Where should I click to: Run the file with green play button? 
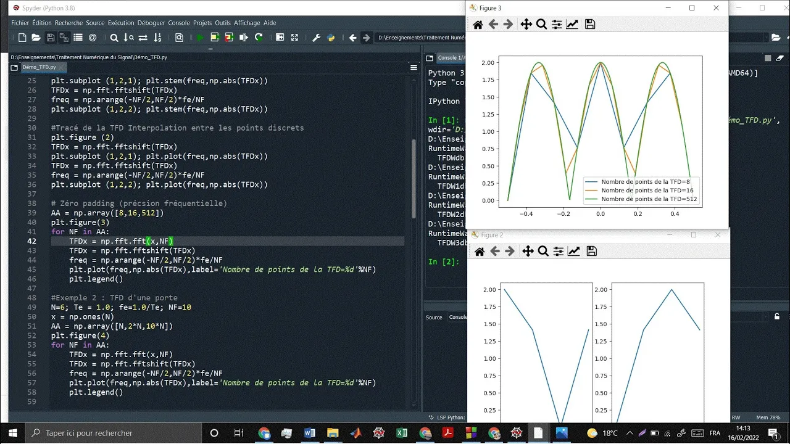click(200, 38)
